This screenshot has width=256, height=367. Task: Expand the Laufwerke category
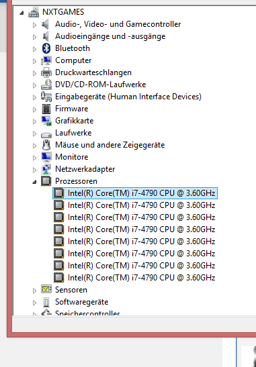tap(35, 134)
